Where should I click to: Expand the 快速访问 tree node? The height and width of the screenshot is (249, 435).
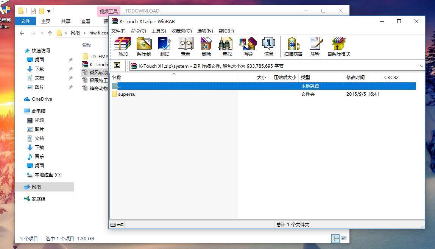(x=21, y=51)
